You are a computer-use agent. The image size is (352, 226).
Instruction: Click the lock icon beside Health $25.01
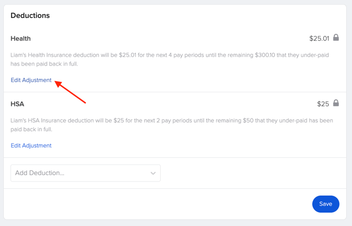pos(336,38)
